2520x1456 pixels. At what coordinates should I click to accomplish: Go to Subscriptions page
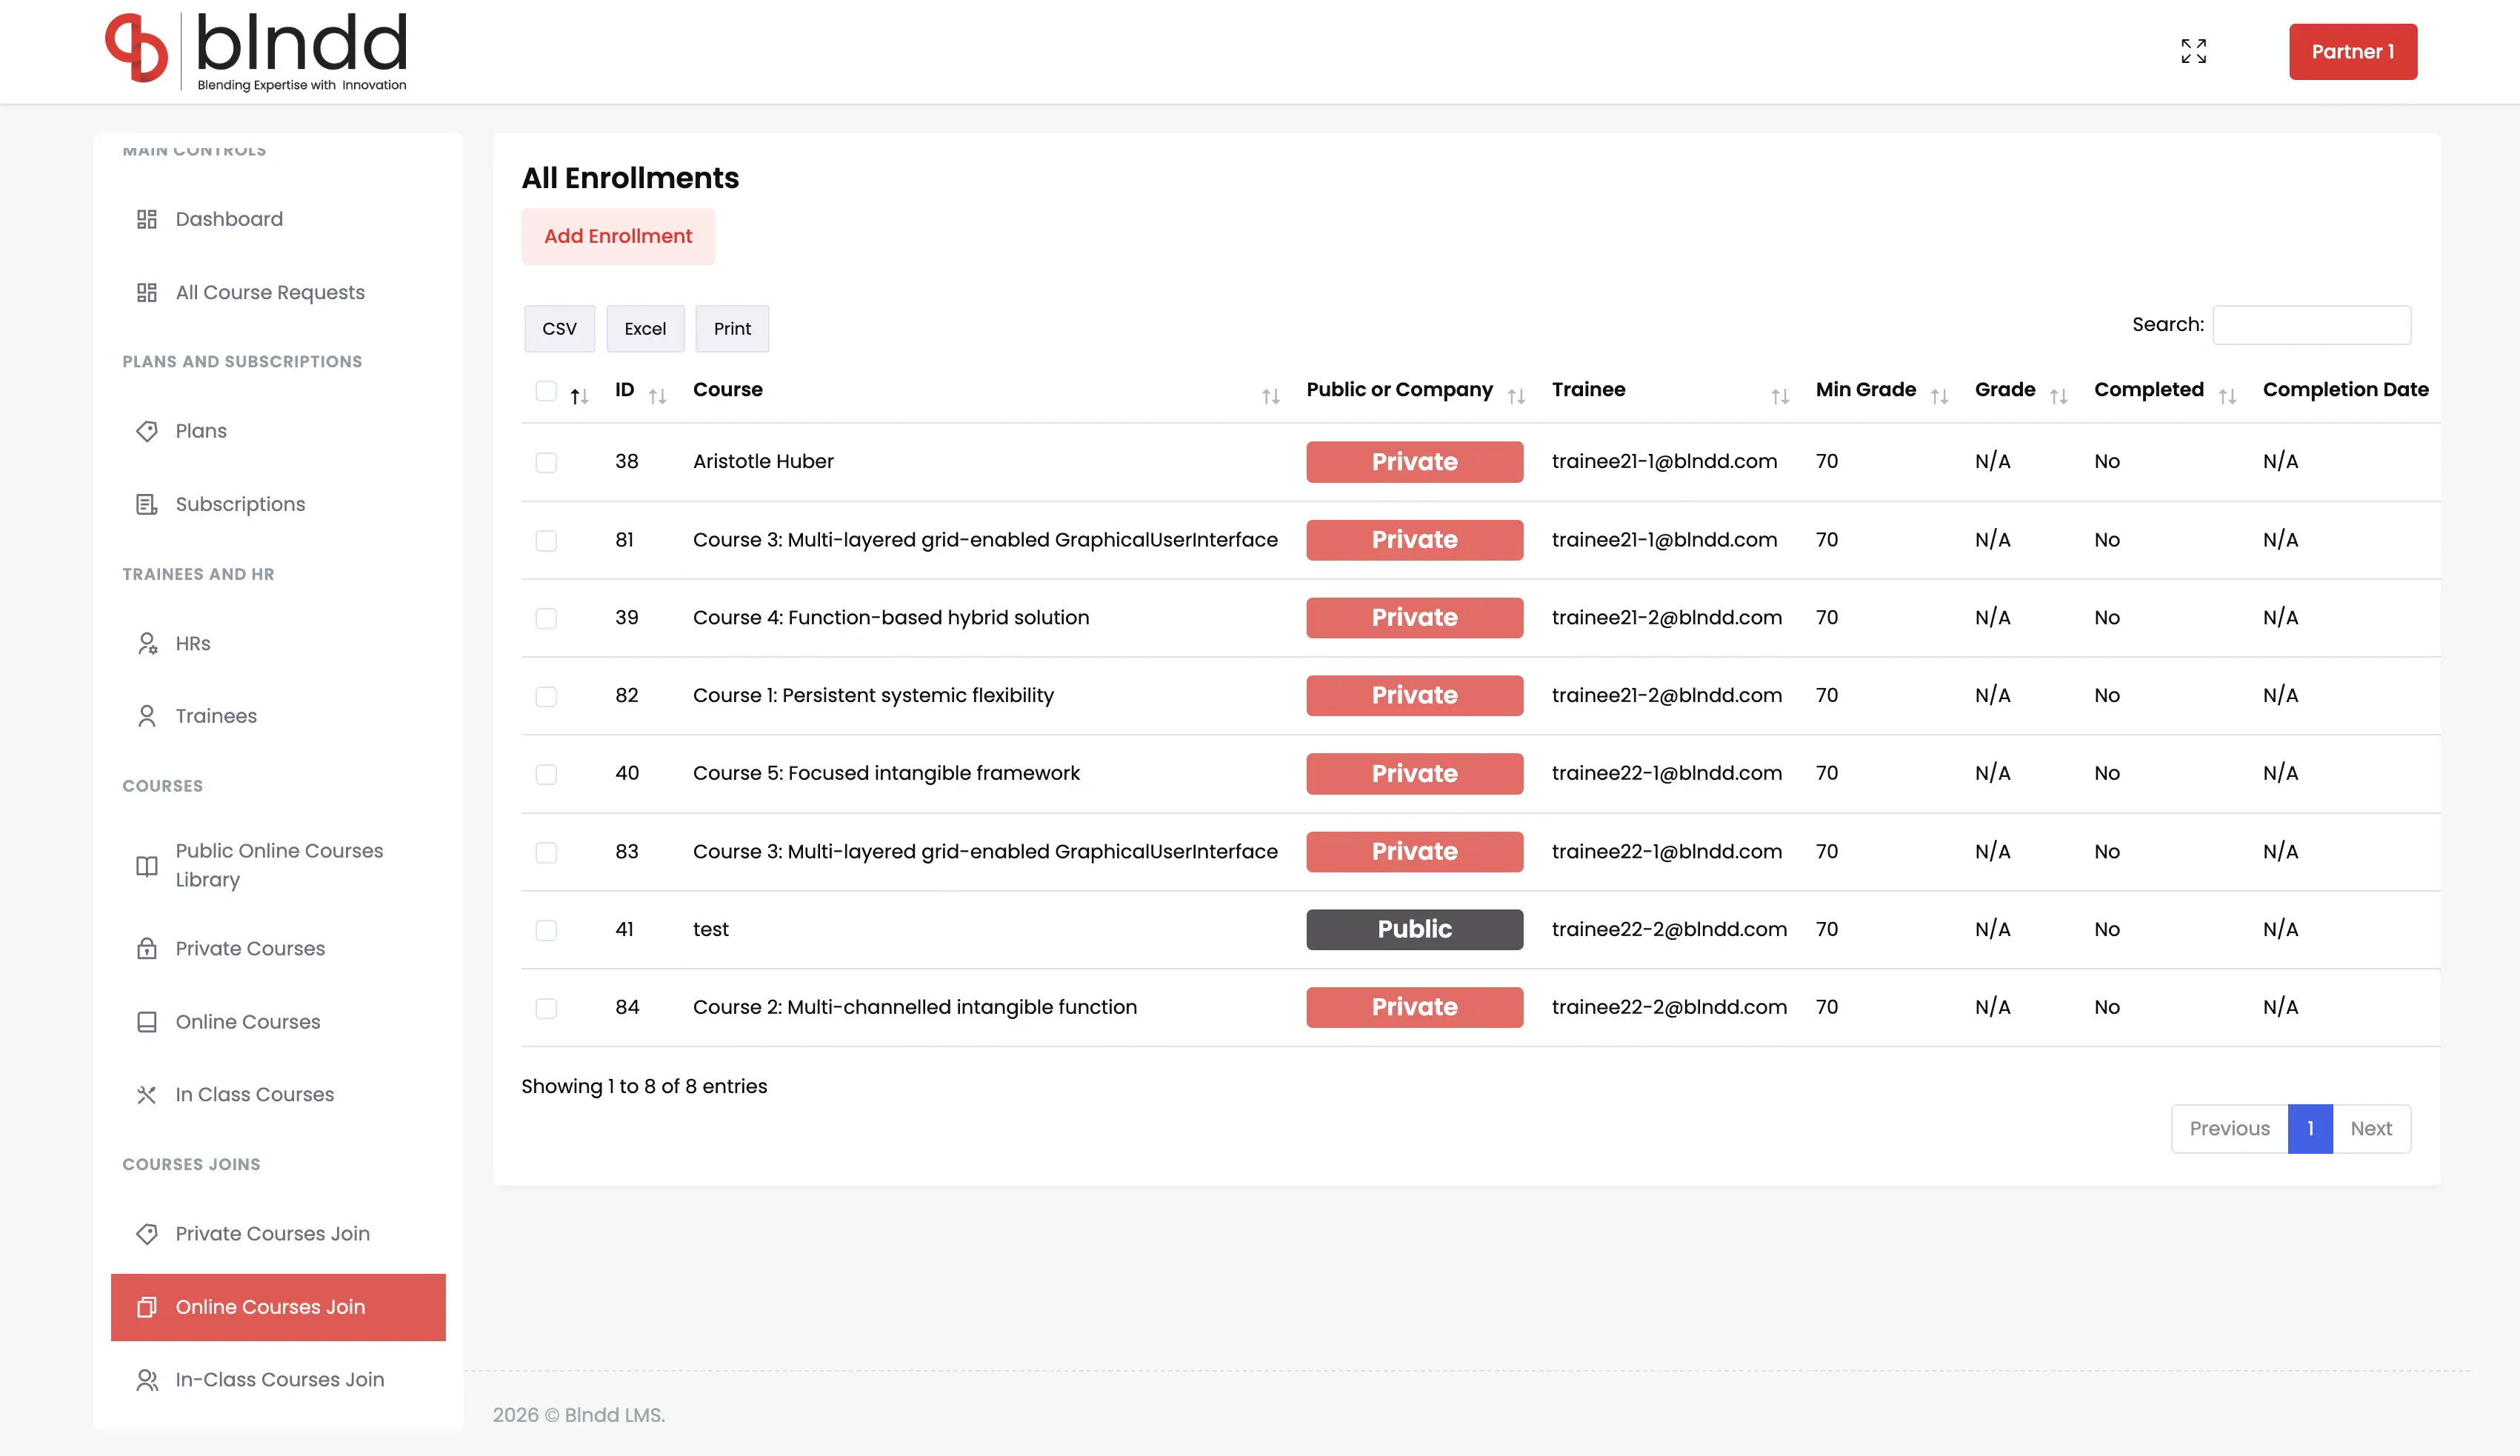click(x=278, y=504)
